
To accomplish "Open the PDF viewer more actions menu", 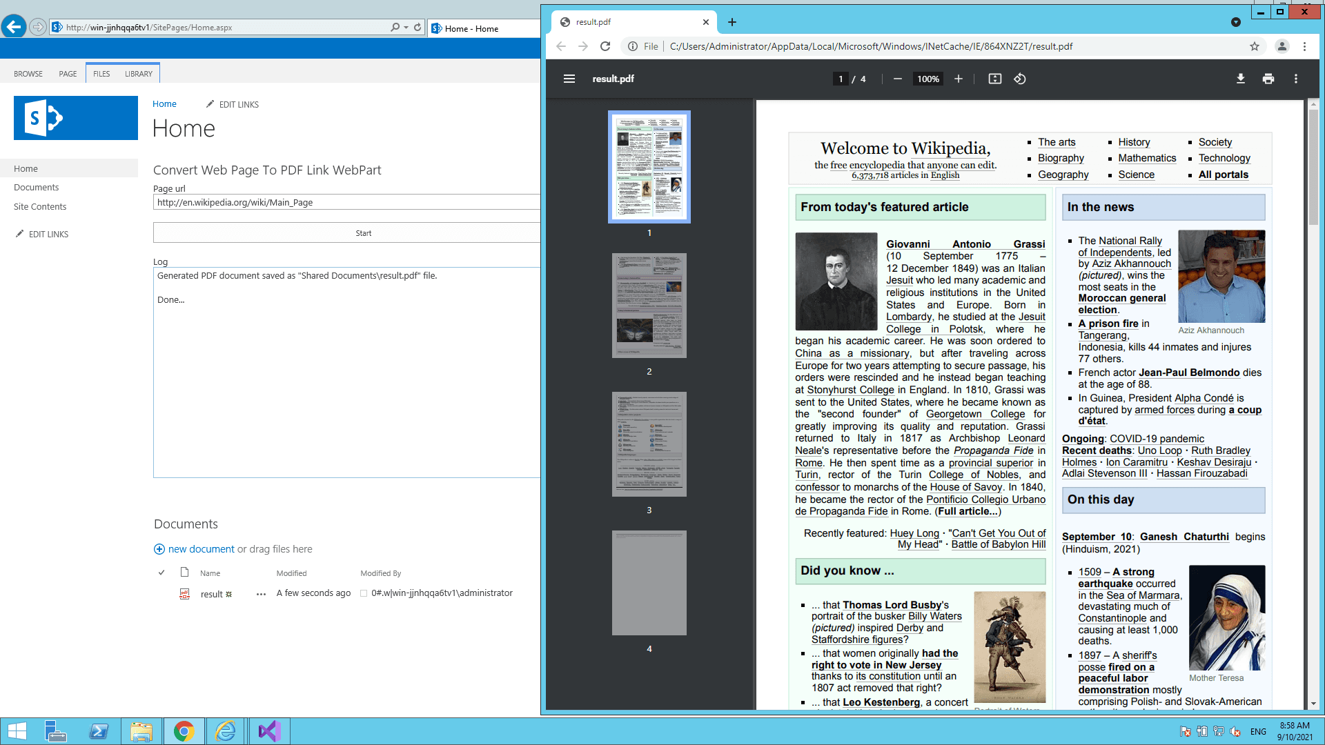I will 1295,79.
